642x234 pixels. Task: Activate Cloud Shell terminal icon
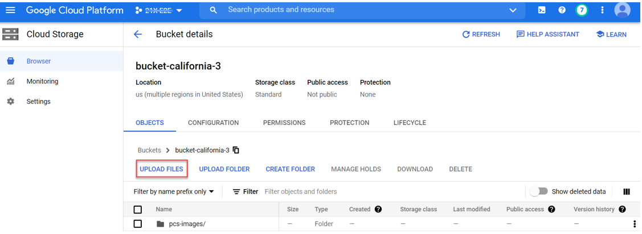(542, 10)
